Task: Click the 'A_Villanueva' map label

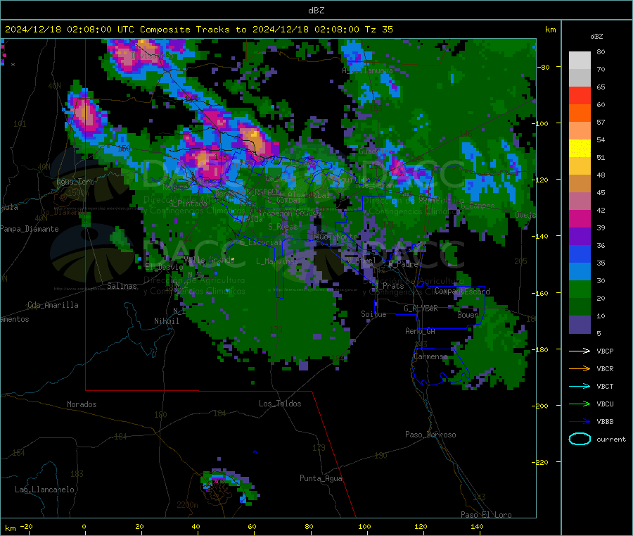Action: [x=367, y=70]
